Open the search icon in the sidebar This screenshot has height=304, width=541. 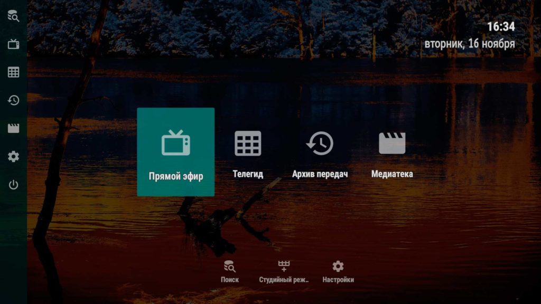(13, 15)
